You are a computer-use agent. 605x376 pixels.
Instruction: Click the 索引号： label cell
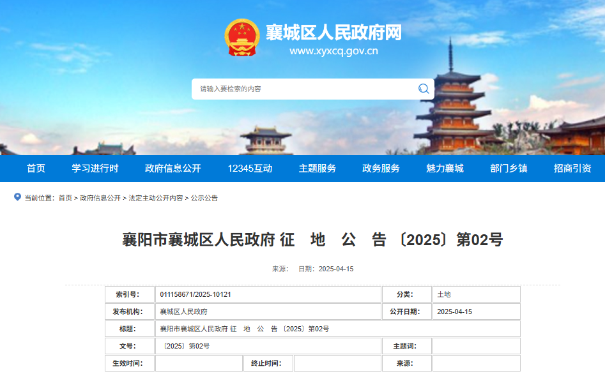click(130, 294)
